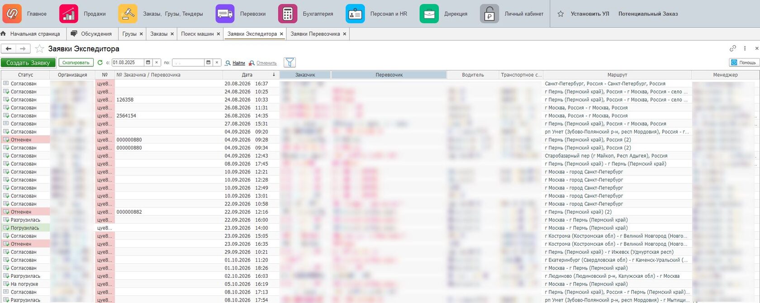Open the calendar picker for the end date
The width and height of the screenshot is (760, 303).
[x=208, y=63]
